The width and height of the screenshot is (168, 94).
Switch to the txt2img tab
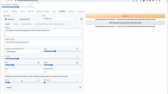click(x=6, y=11)
